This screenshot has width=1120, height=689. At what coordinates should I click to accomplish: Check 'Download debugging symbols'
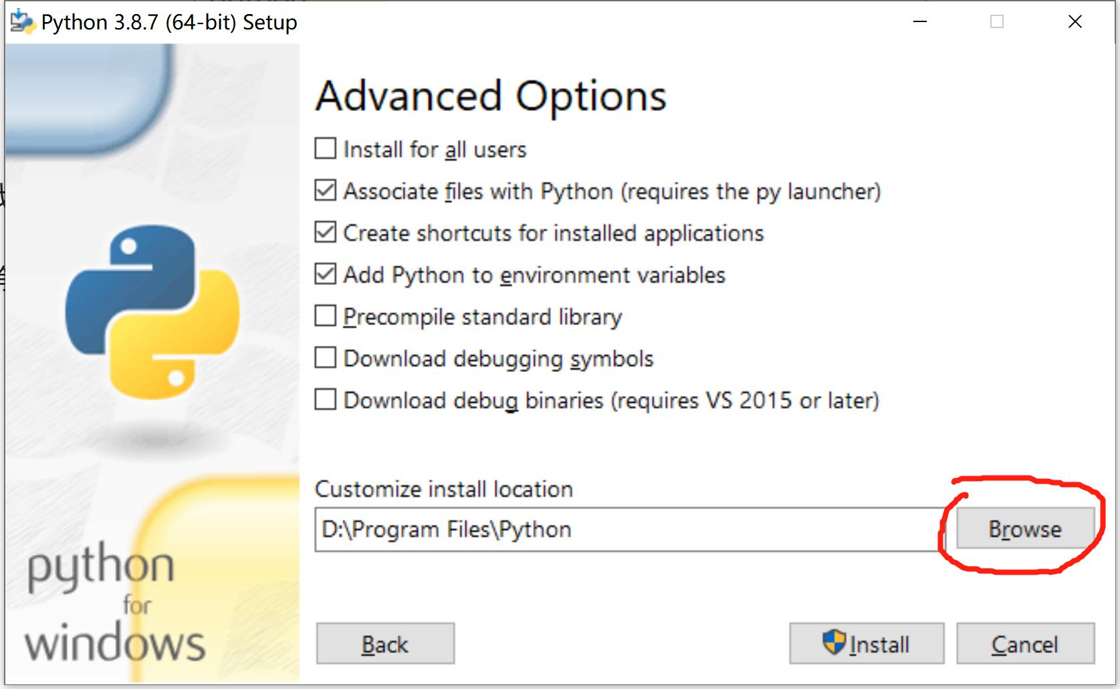326,358
